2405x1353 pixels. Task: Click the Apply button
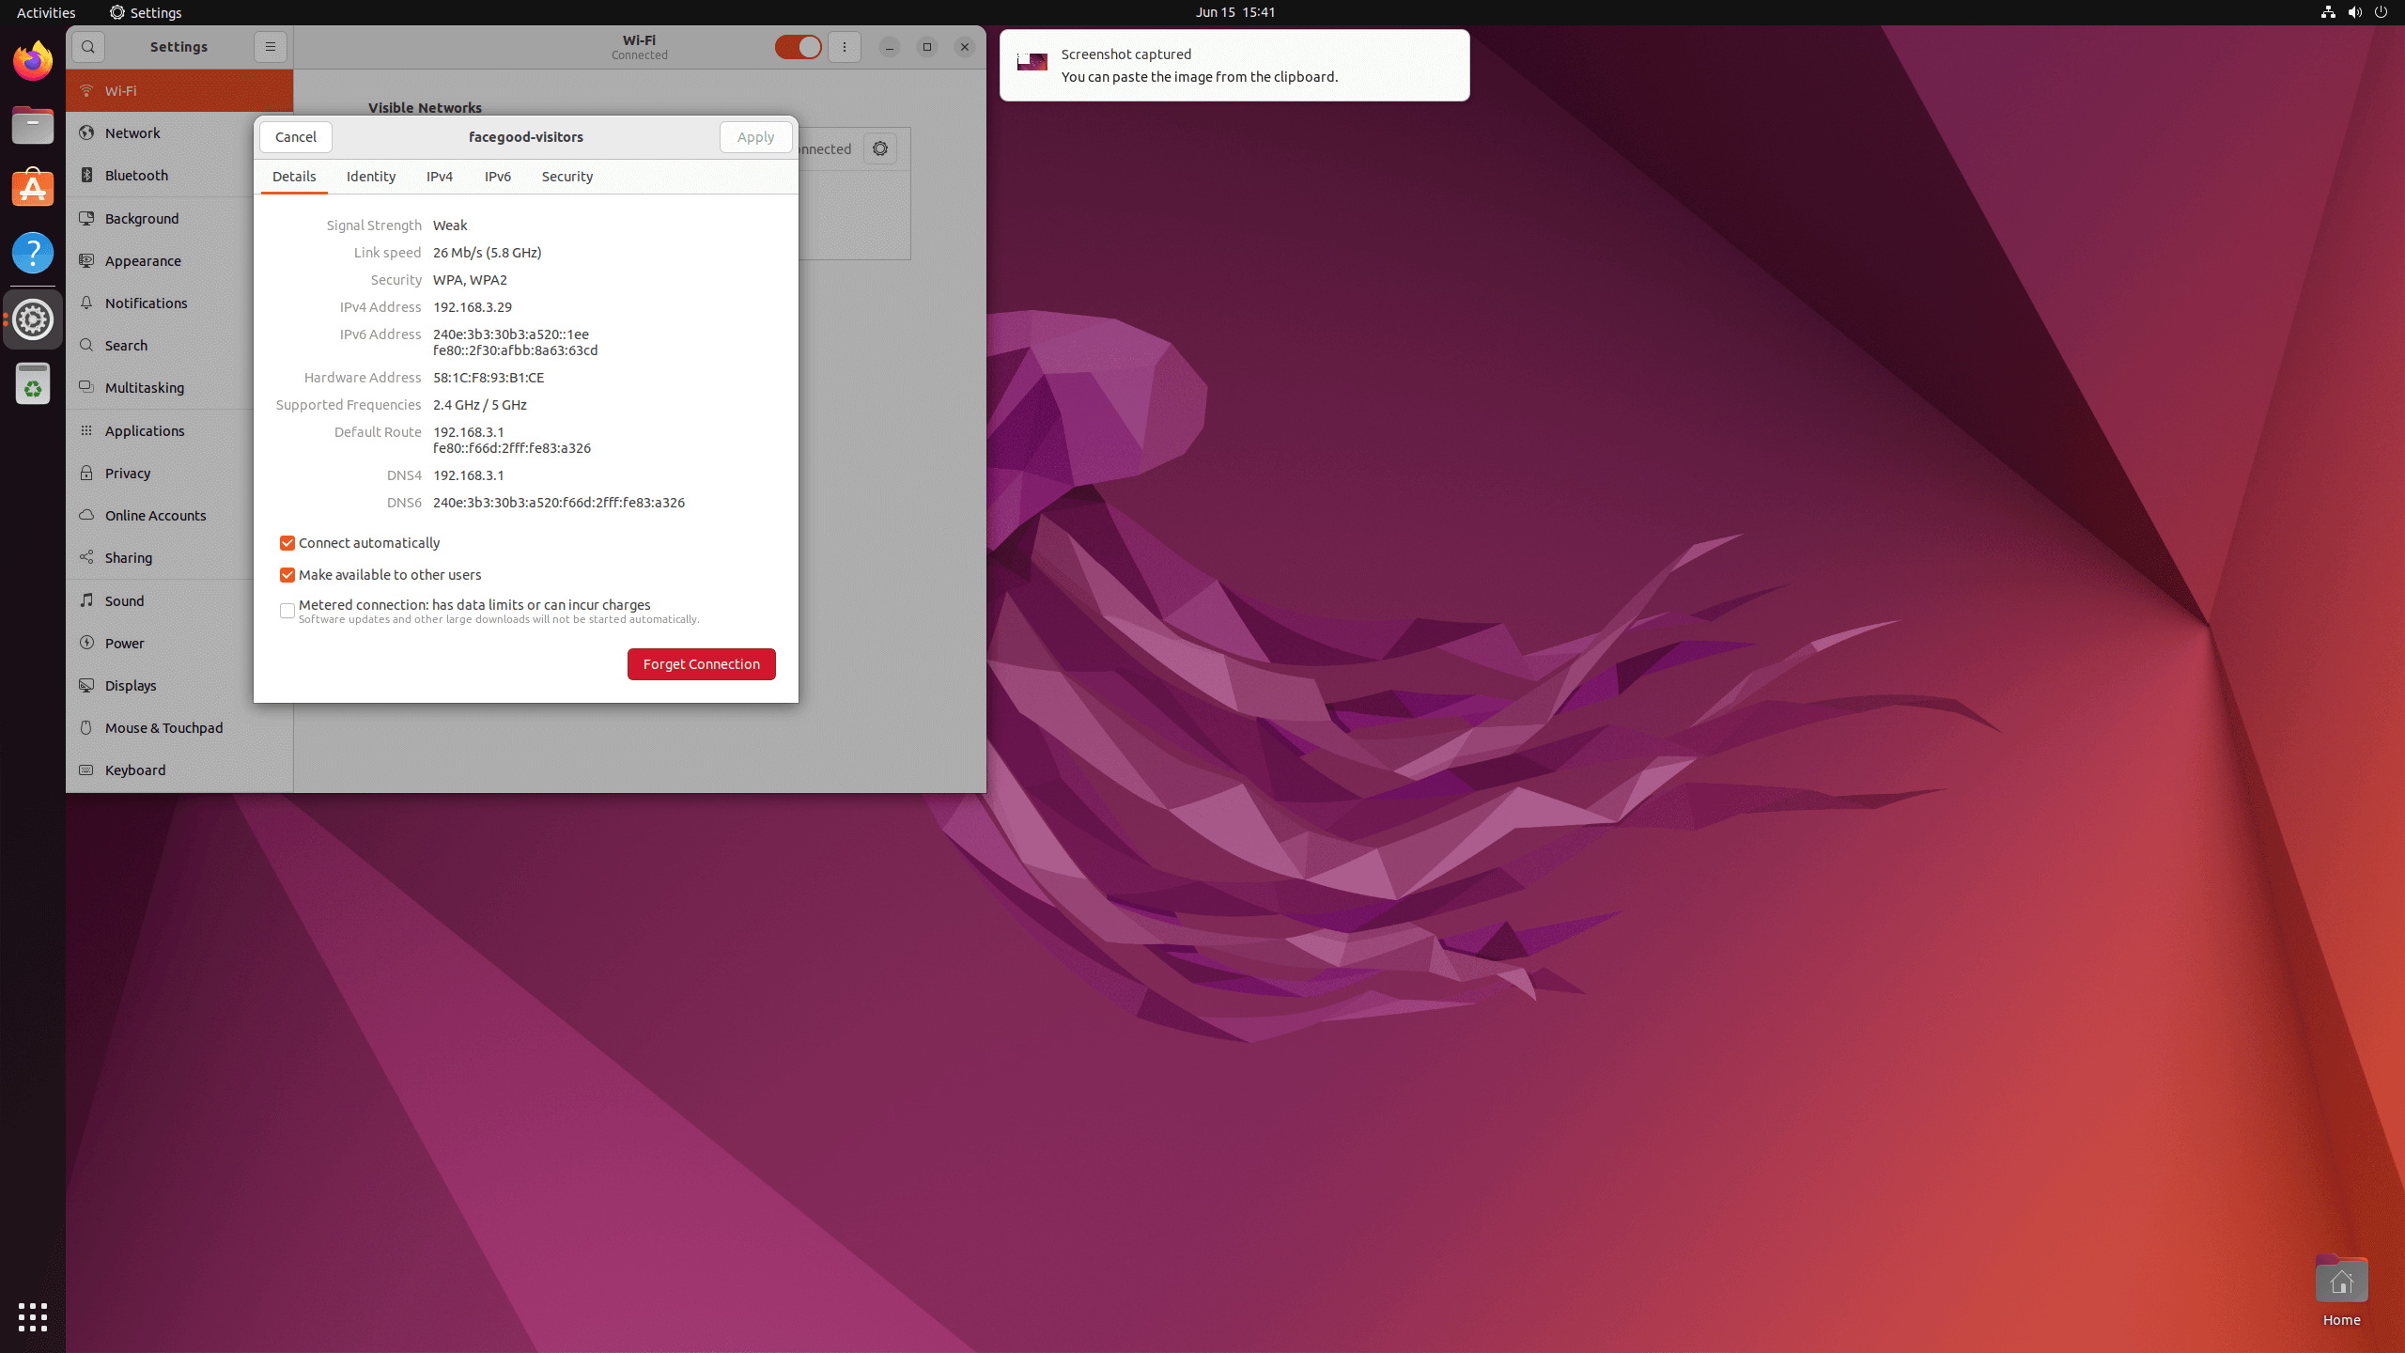tap(756, 137)
